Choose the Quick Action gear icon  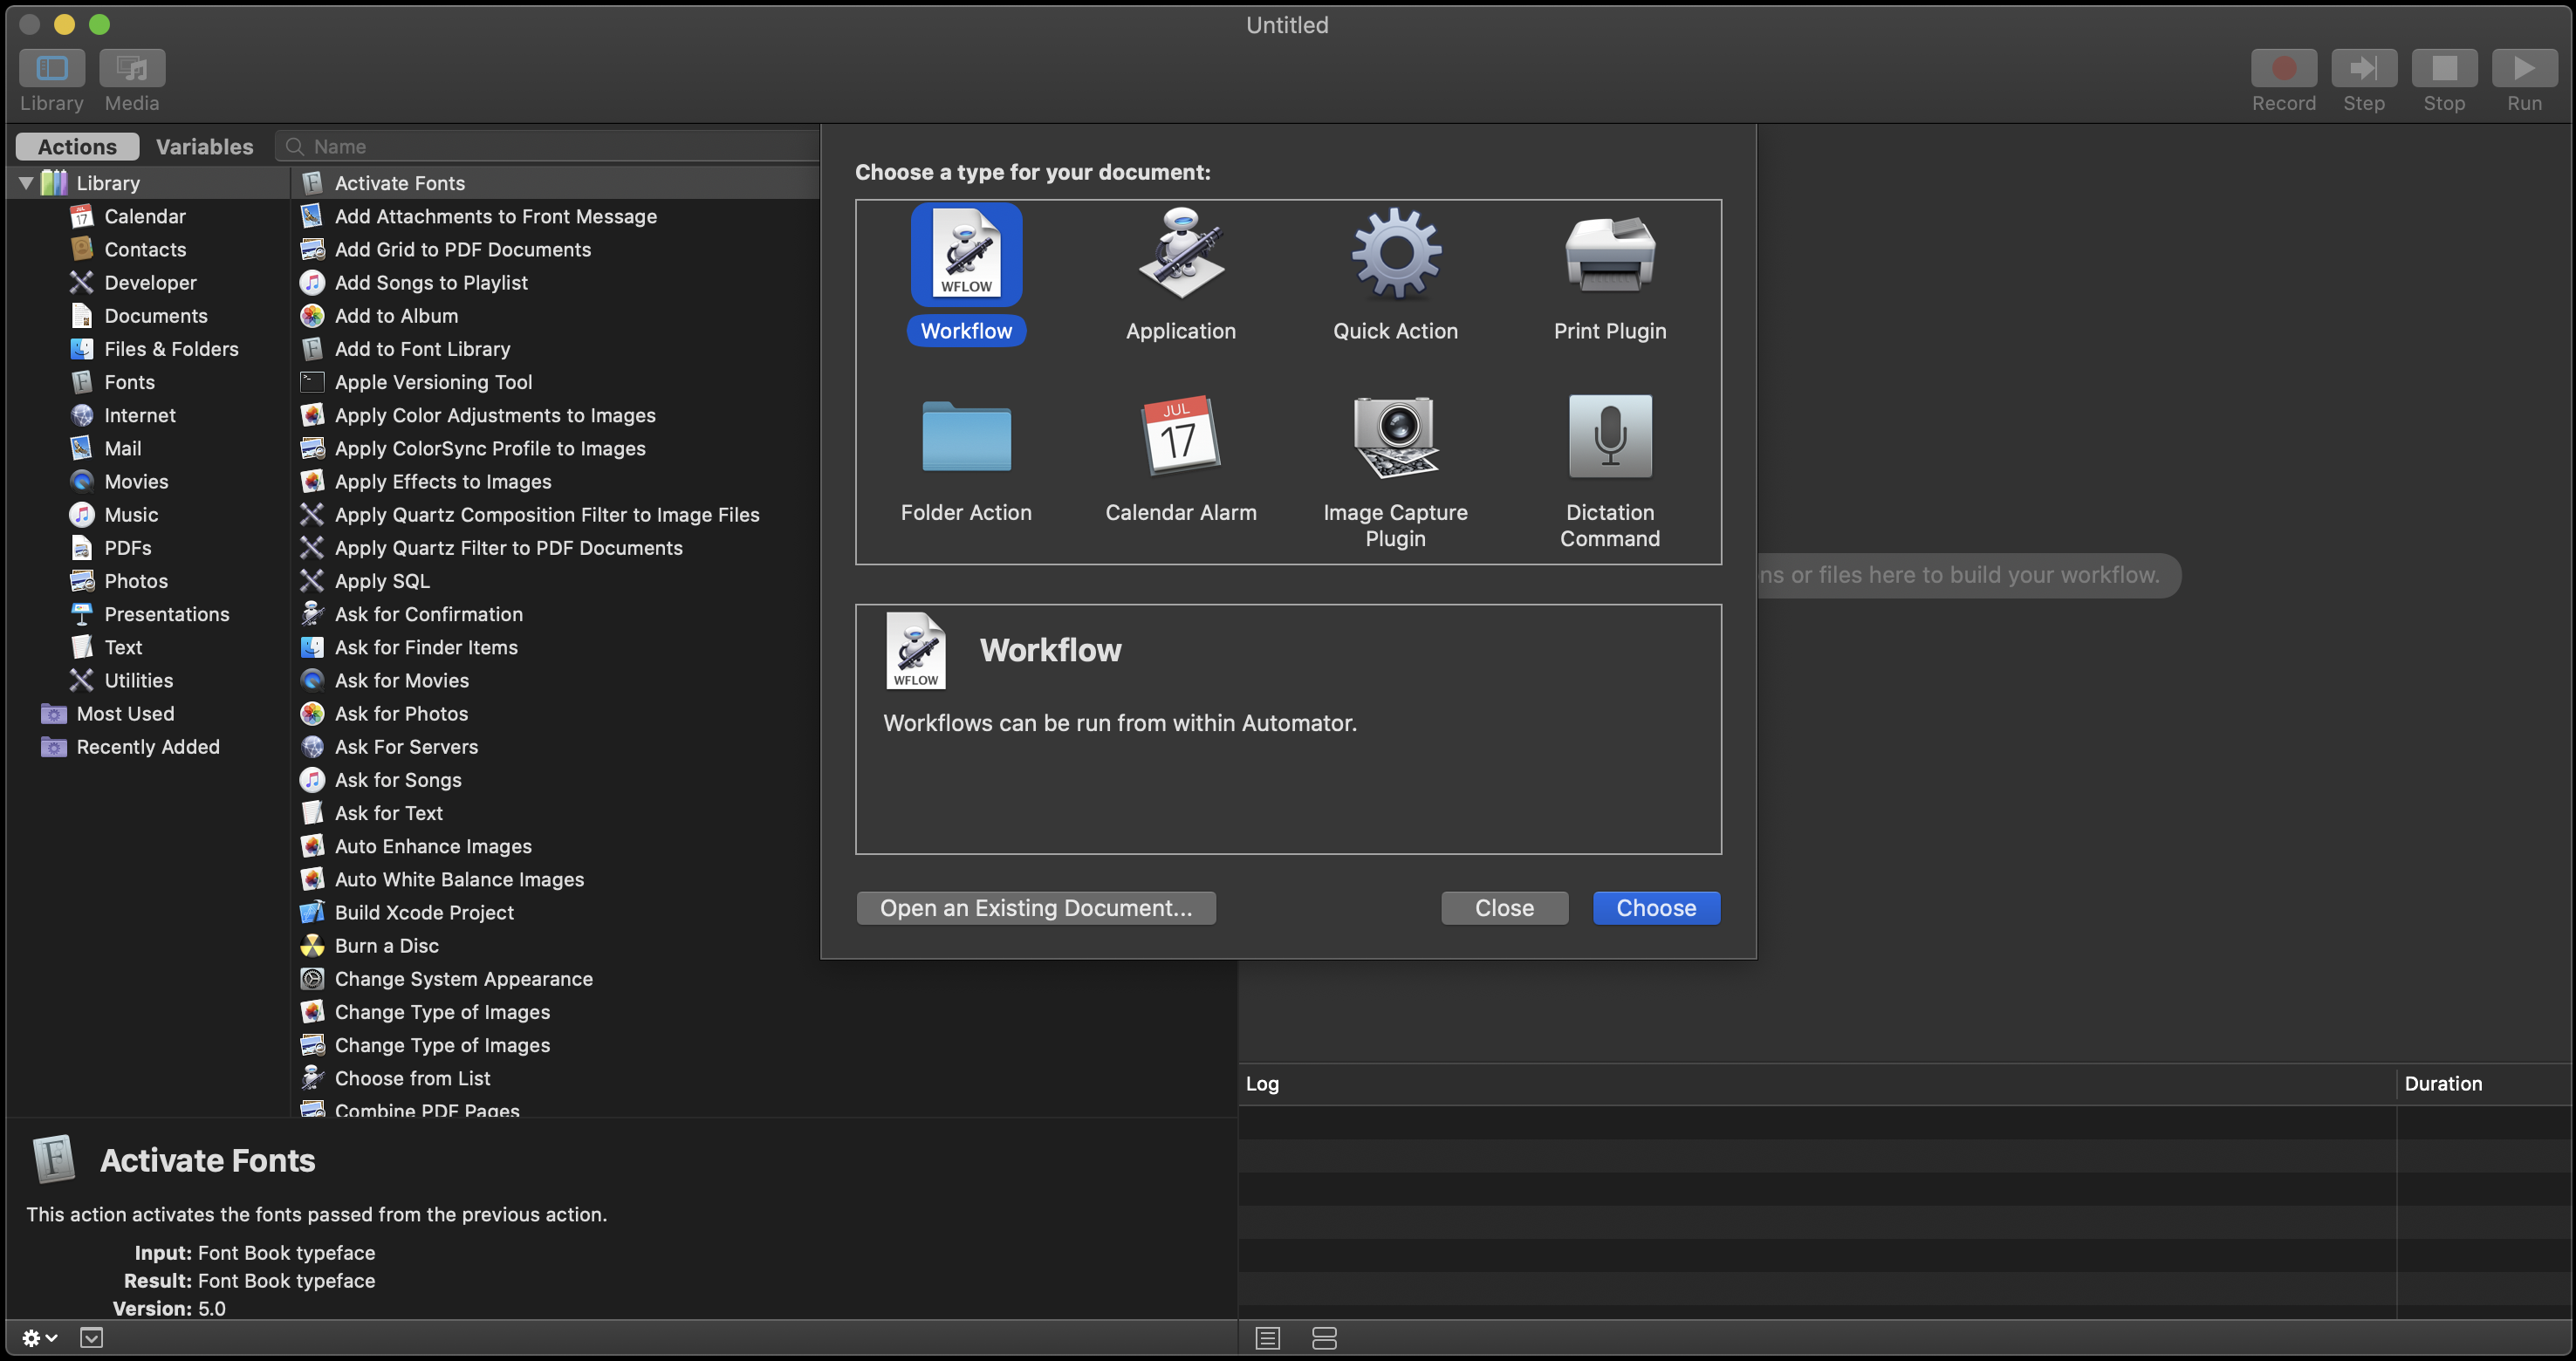point(1395,255)
